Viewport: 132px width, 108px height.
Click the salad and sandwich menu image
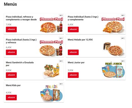click(x=52, y=71)
